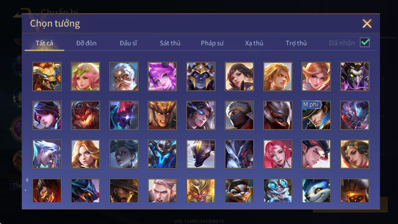Screen dimensions: 398x224
Task: Switch to the Trợ thủ tab
Action: click(296, 43)
